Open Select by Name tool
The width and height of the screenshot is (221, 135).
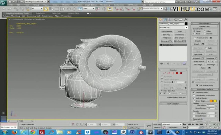tap(51, 9)
